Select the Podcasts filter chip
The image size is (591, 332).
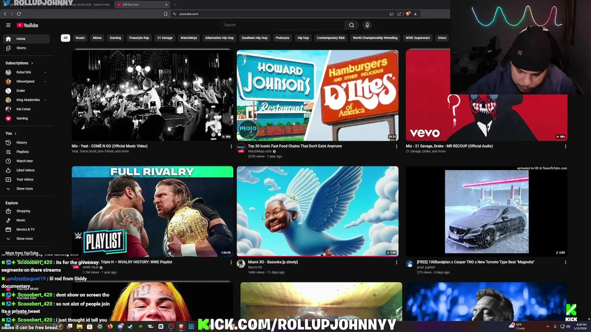tap(283, 38)
